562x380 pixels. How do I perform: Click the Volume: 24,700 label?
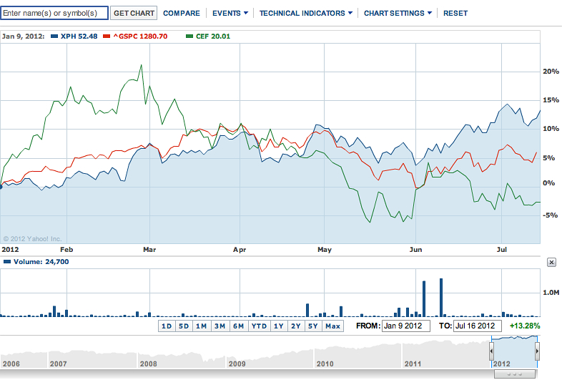(41, 262)
